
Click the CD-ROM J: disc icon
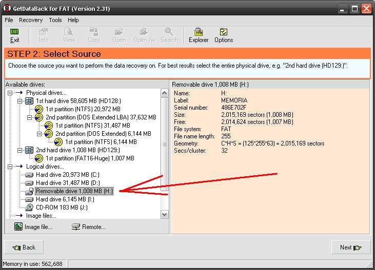(29, 207)
